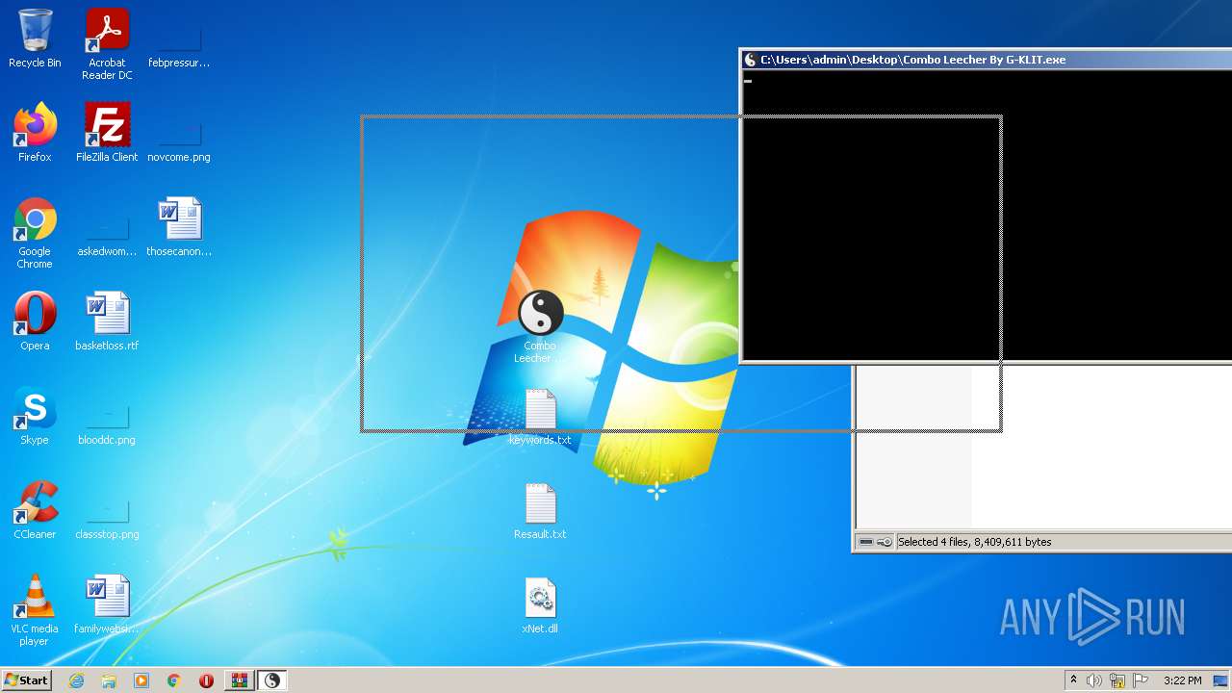Click "Selected 4 files, 8,409,611 bytes" status text
This screenshot has height=693, width=1232.
[974, 542]
